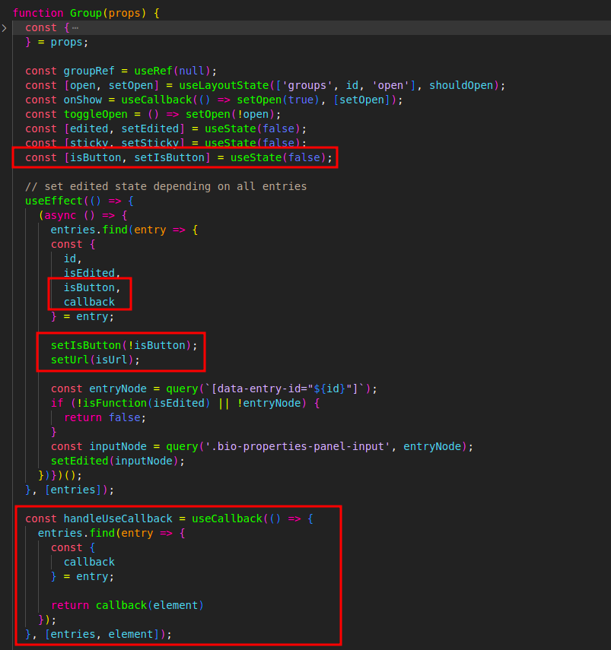611x650 pixels.
Task: Click 'setIsButton(!isButton);' statement
Action: (124, 345)
